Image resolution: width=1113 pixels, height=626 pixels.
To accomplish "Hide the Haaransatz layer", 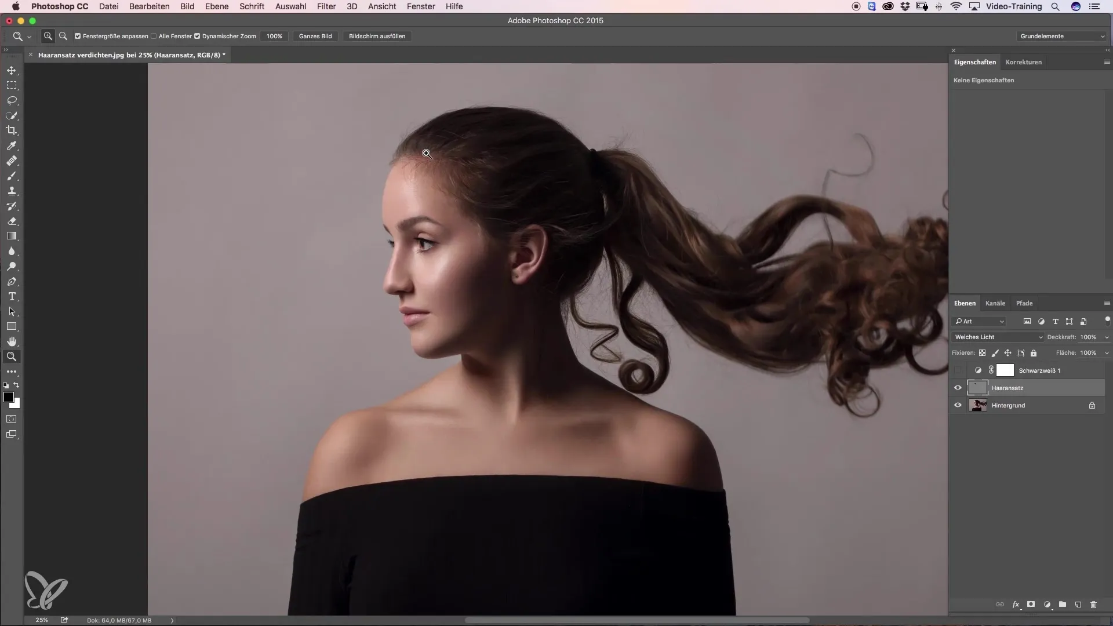I will pos(958,388).
